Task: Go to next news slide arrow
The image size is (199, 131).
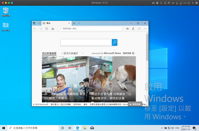Action: [133, 82]
